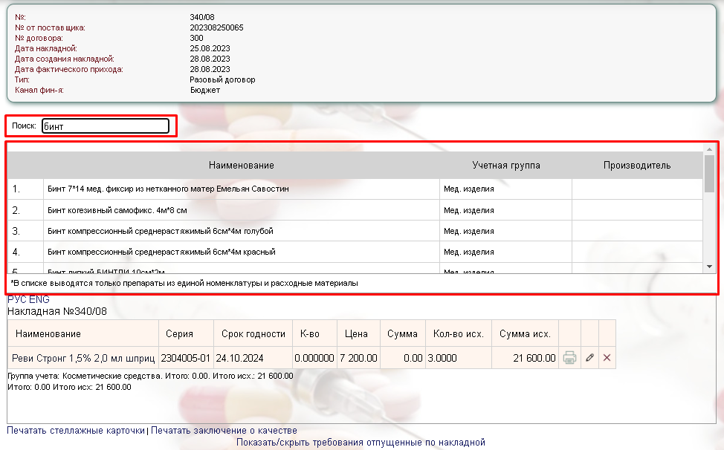The image size is (724, 450).
Task: Click the scrollbar down arrow in search results
Action: 709,267
